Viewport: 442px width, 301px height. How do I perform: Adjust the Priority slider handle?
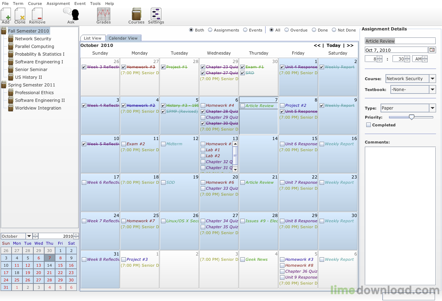pyautogui.click(x=411, y=118)
